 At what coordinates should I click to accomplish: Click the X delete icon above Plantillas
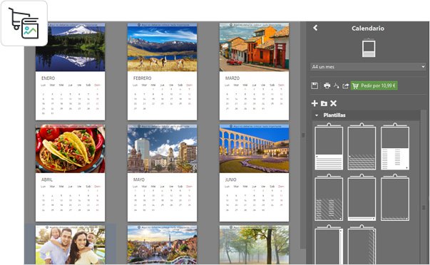click(333, 103)
